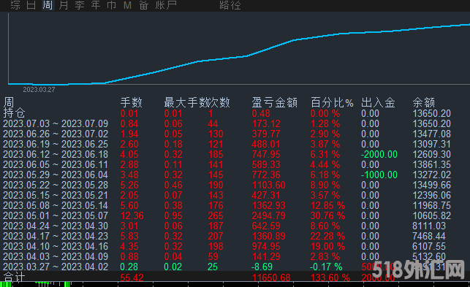The width and height of the screenshot is (470, 287).
Task: Click the 余额 column header
Action: pos(423,102)
